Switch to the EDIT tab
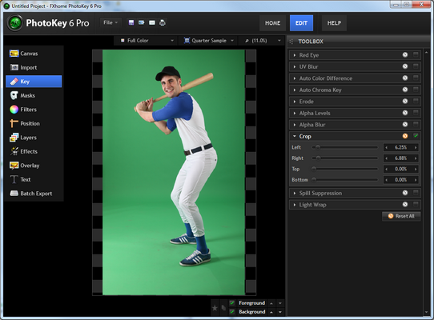This screenshot has width=434, height=320. click(301, 23)
